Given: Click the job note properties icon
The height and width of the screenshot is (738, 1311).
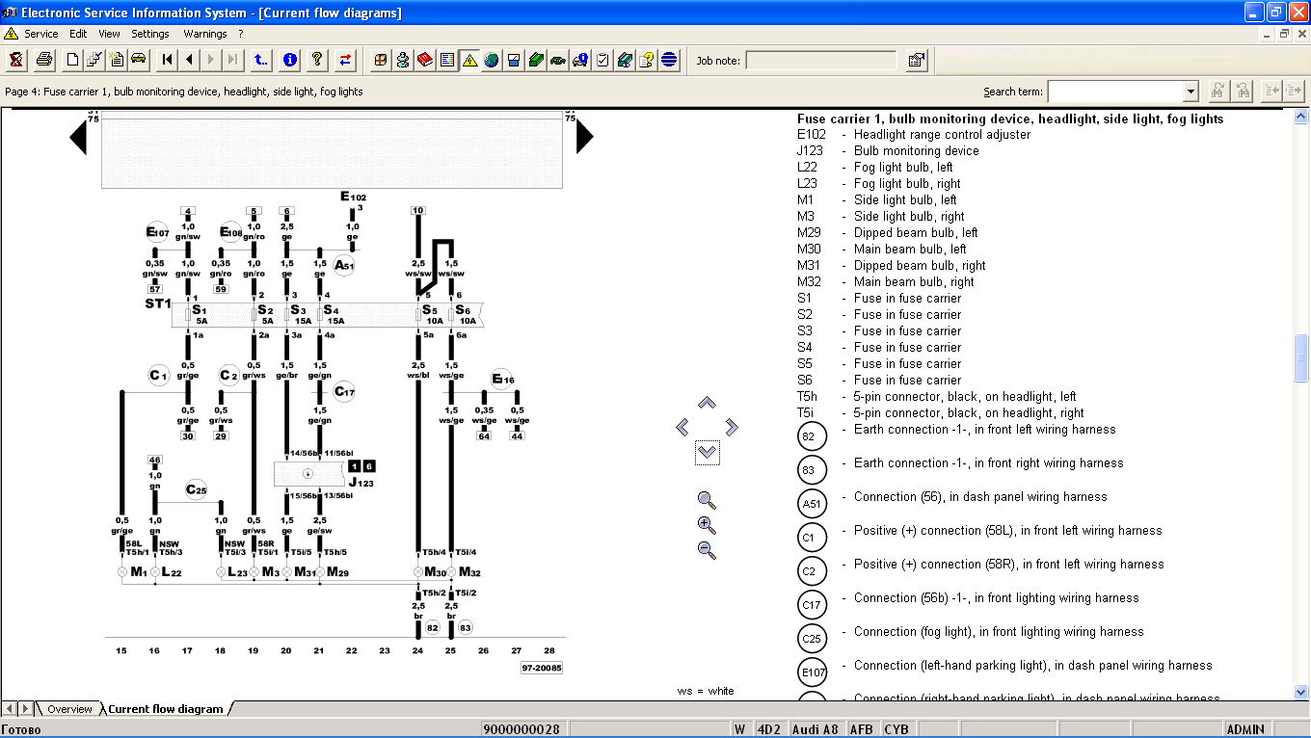Looking at the screenshot, I should click(x=916, y=60).
